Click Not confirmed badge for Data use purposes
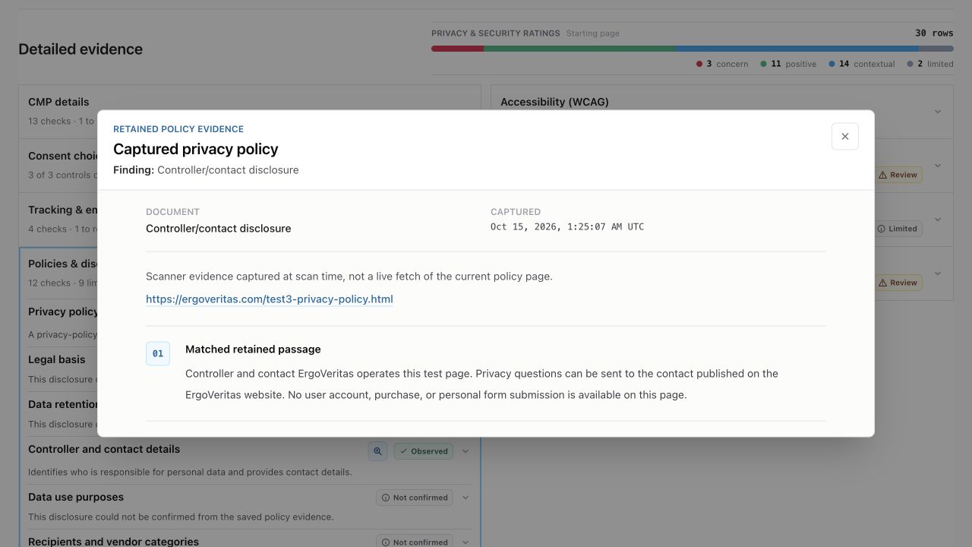972x547 pixels. [x=415, y=498]
